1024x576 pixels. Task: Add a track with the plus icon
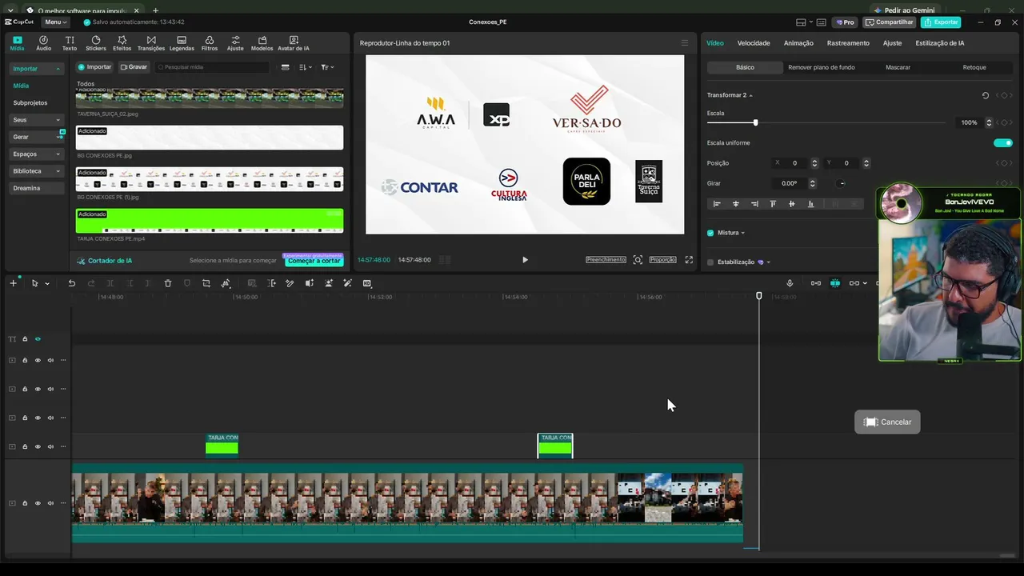[13, 283]
